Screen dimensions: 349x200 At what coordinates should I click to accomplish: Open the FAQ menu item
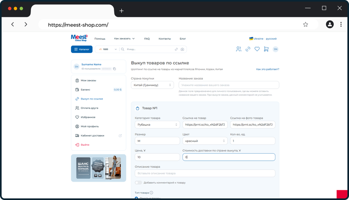[147, 38]
